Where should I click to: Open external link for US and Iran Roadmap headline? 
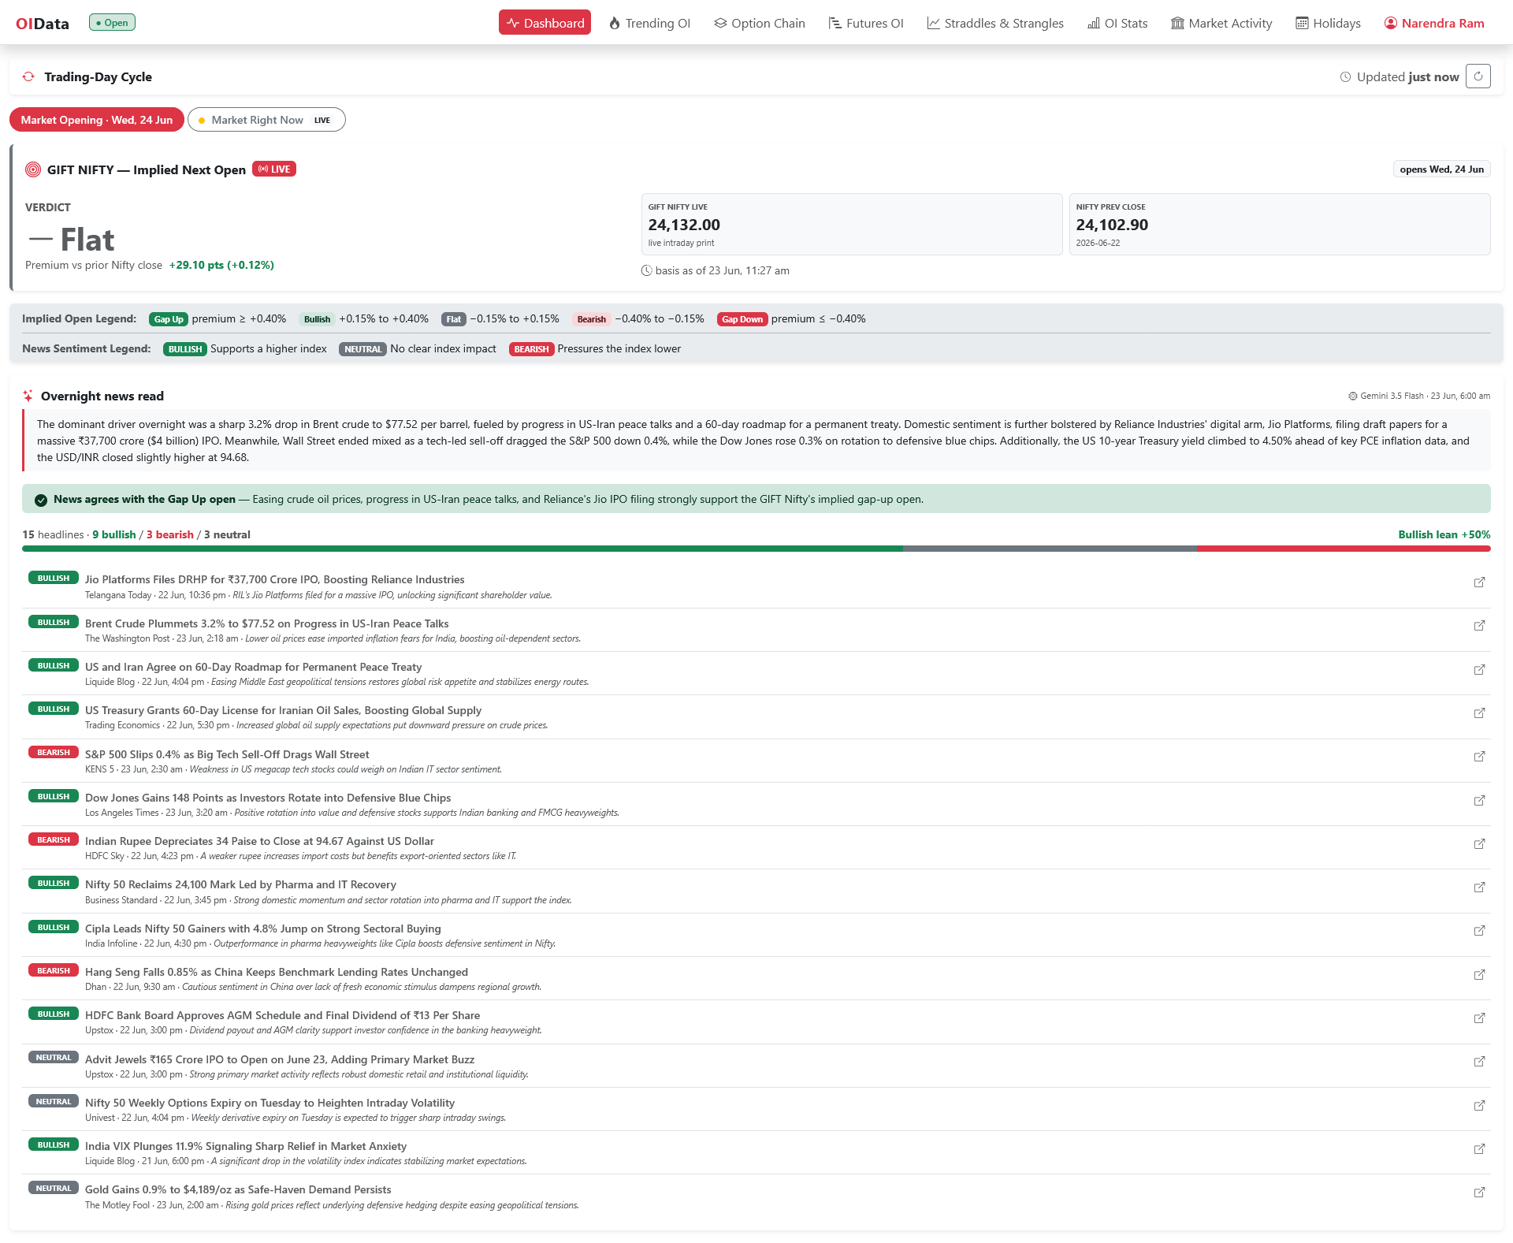coord(1480,670)
